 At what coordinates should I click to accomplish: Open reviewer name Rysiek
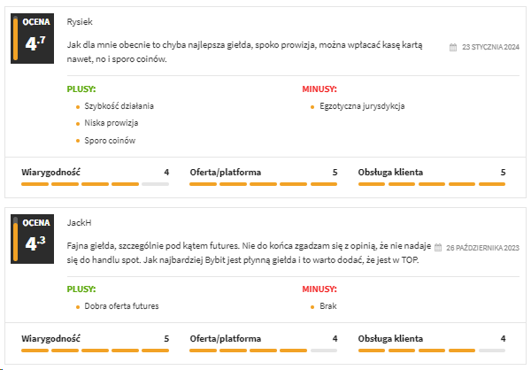point(80,21)
